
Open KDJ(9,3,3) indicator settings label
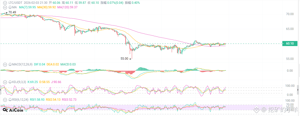pos(19,82)
